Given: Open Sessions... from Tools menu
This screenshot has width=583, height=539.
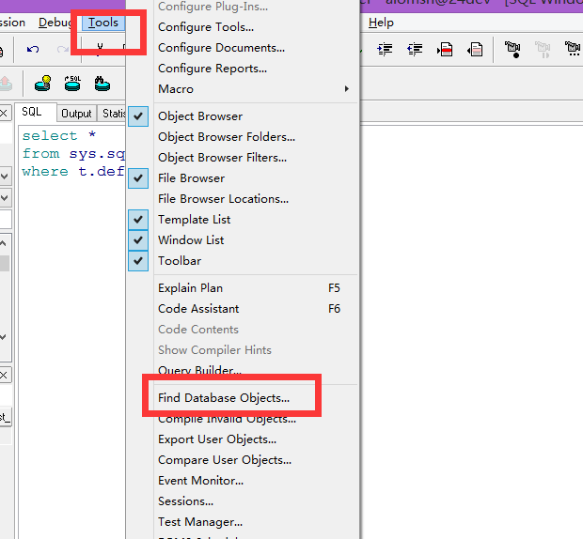Looking at the screenshot, I should tap(185, 501).
